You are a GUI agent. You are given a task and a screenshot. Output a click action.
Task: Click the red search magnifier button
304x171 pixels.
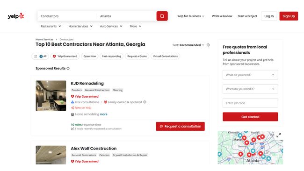point(162,16)
